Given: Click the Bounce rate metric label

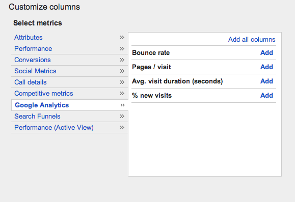Looking at the screenshot, I should click(x=151, y=52).
